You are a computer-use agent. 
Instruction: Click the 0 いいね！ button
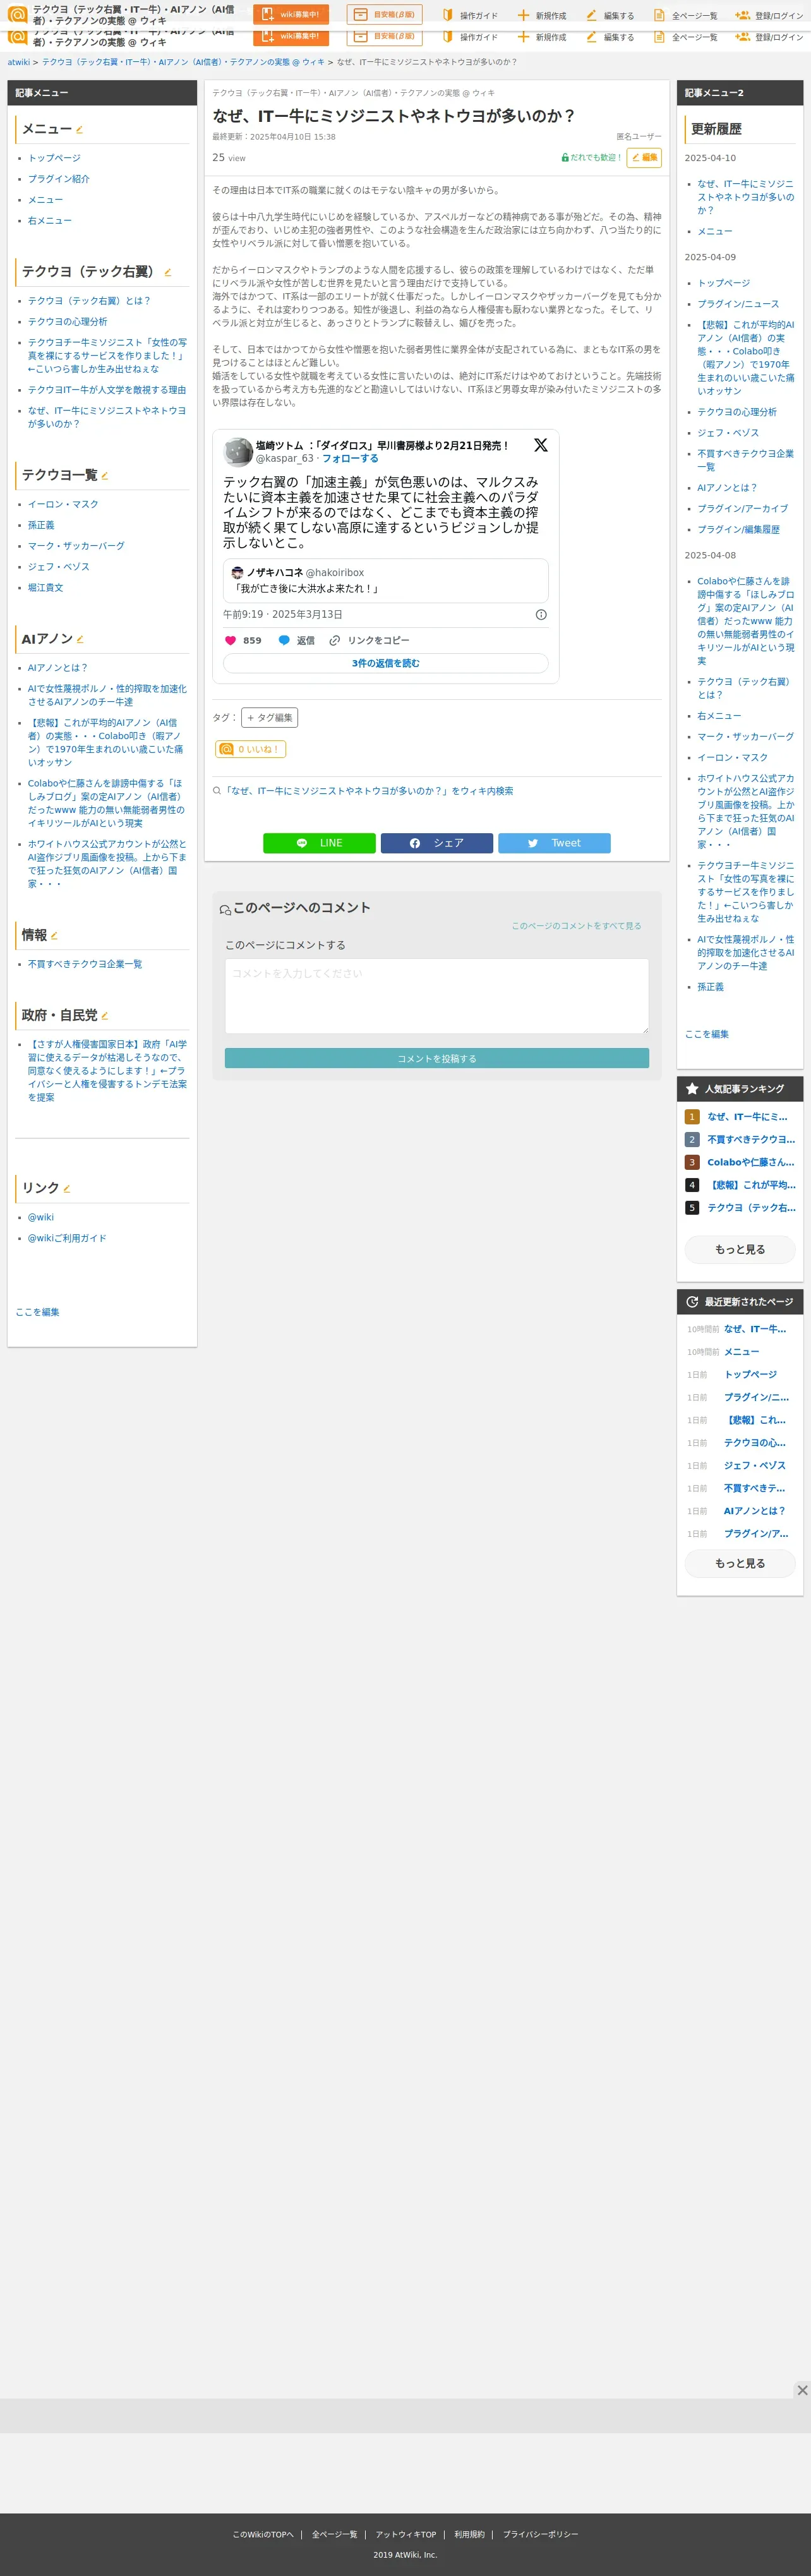tap(251, 749)
